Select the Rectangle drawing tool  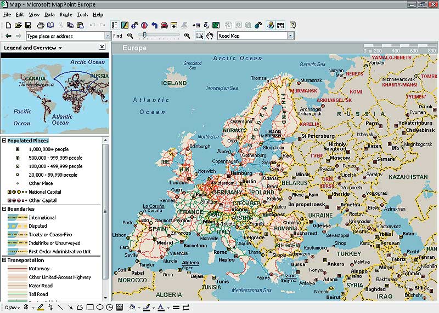[90, 308]
